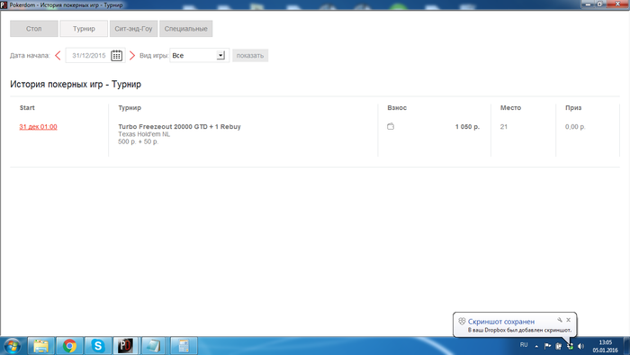Open the Windows Start menu
Screen dimensions: 630x355
[x=12, y=346]
